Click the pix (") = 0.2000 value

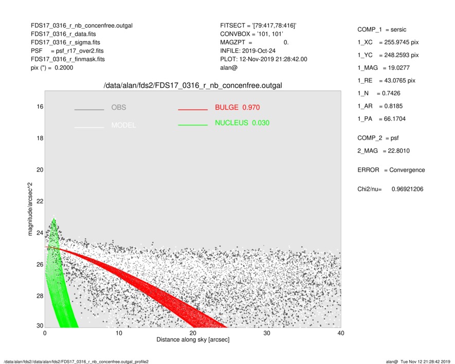[52, 68]
